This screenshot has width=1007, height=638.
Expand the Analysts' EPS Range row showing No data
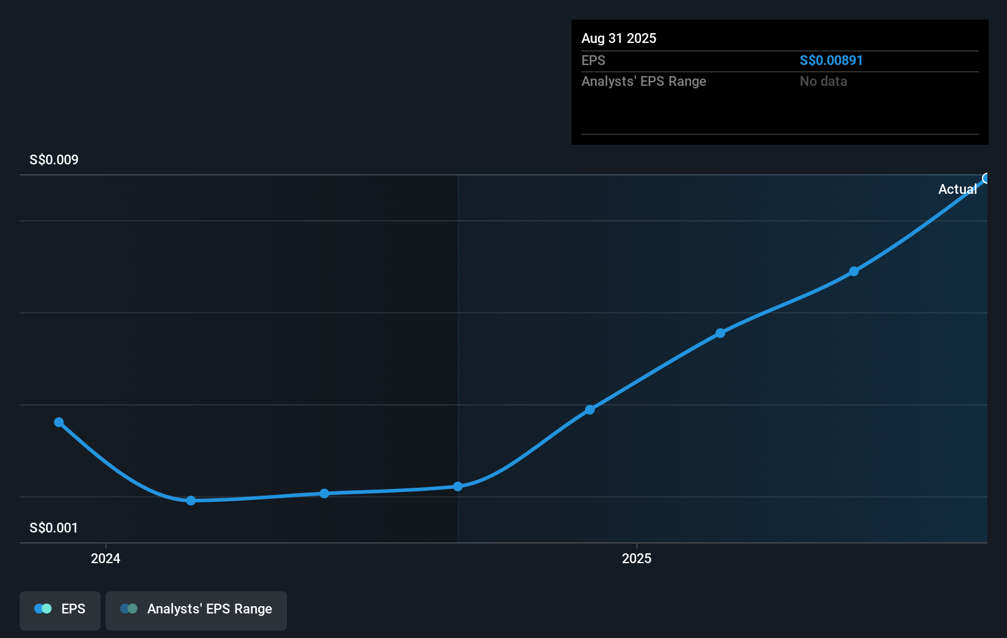(779, 81)
